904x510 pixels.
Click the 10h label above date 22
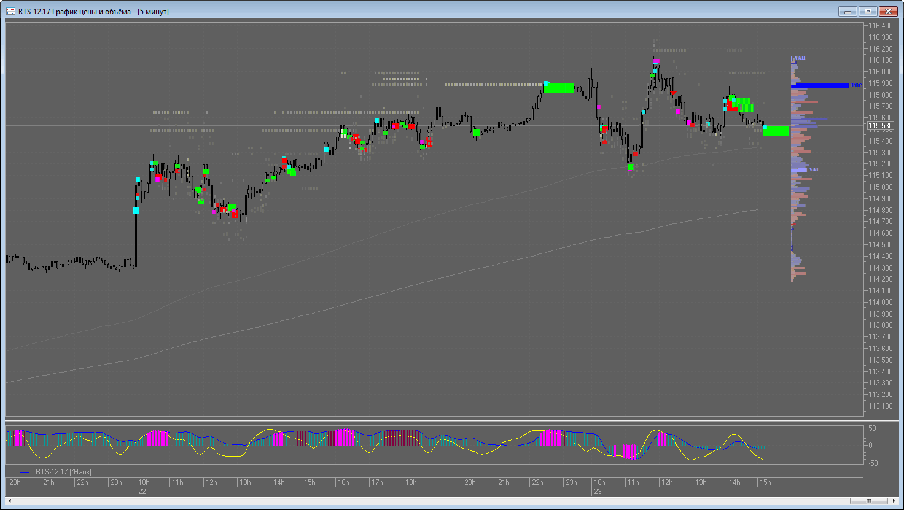tap(144, 482)
